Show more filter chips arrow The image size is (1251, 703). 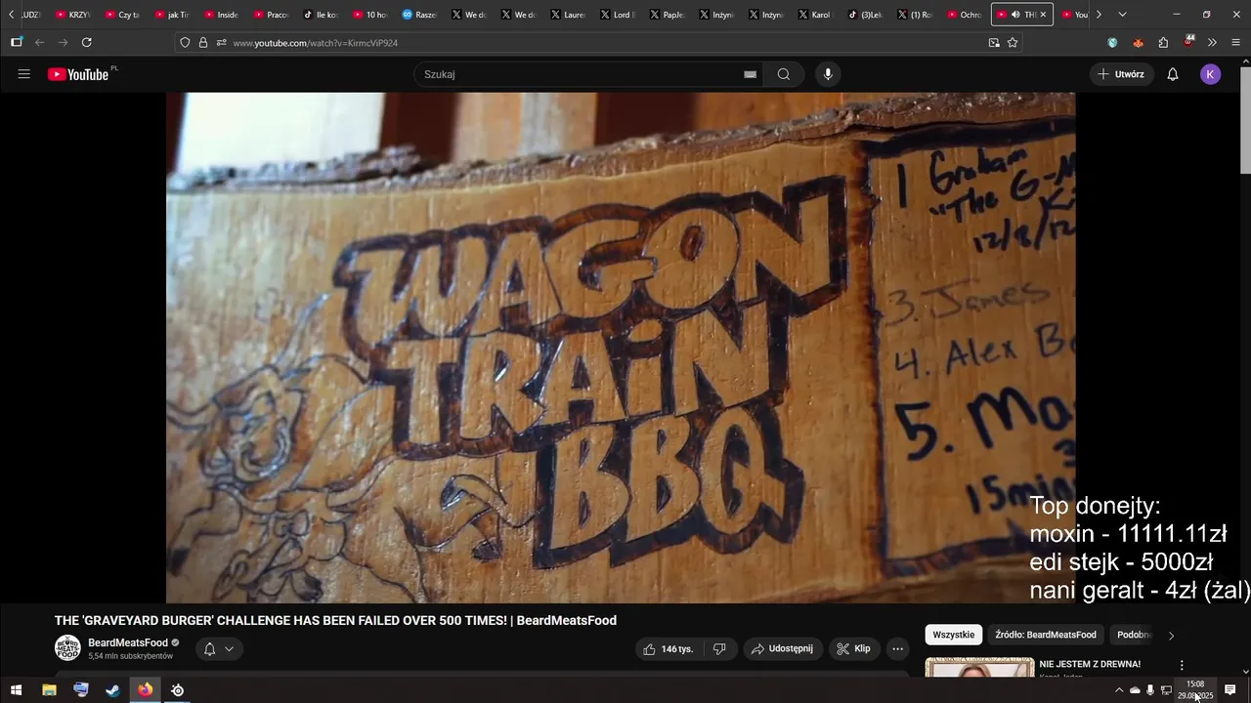(1171, 635)
